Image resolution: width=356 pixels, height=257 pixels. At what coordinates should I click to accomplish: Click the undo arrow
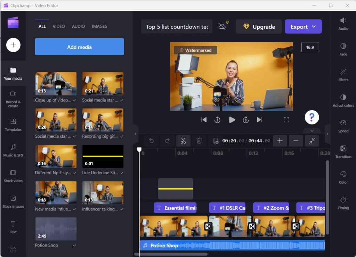[x=151, y=141]
